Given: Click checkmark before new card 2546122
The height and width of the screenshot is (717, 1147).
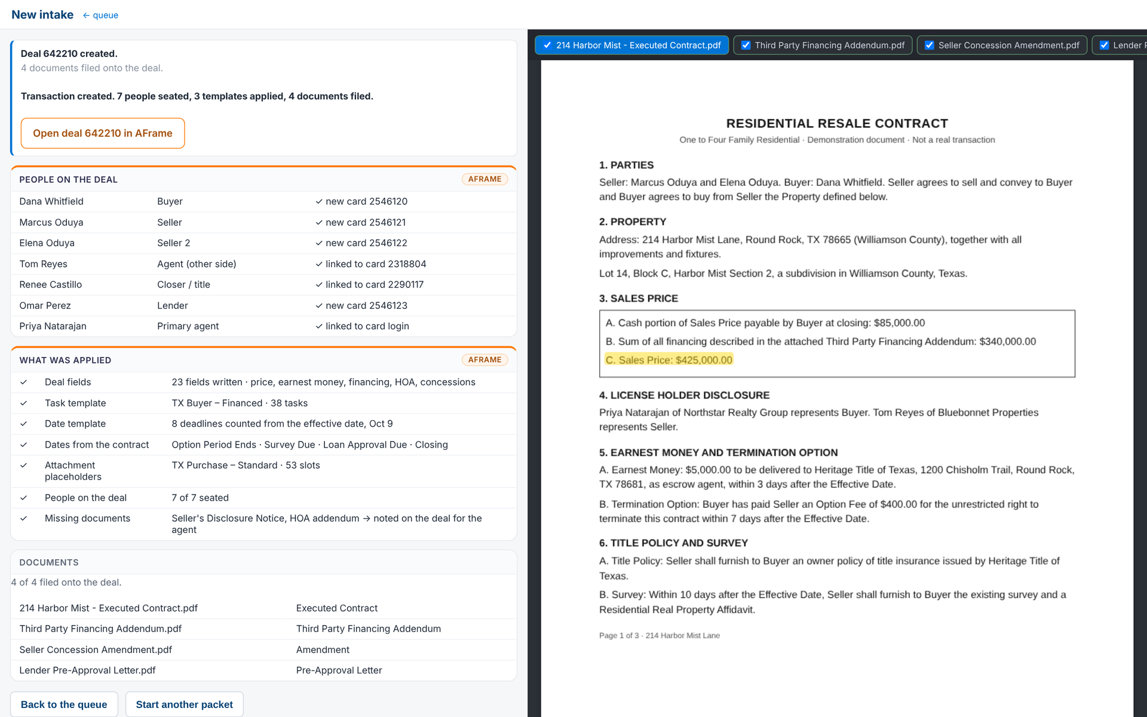Looking at the screenshot, I should click(x=319, y=243).
